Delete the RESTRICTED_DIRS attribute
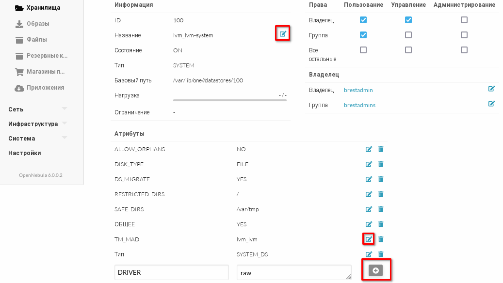Viewport: 503px width, 283px height. [x=381, y=194]
